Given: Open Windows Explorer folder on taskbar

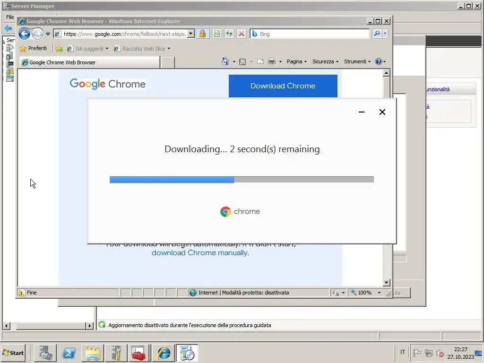Looking at the screenshot, I should coord(92,353).
